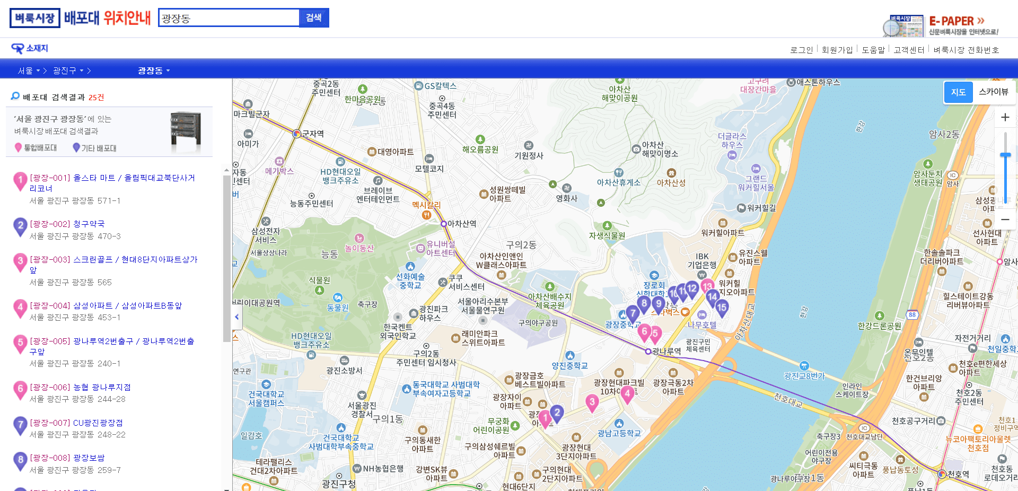Select the 지도 map tab
Viewport: 1018px width, 491px height.
pyautogui.click(x=958, y=91)
